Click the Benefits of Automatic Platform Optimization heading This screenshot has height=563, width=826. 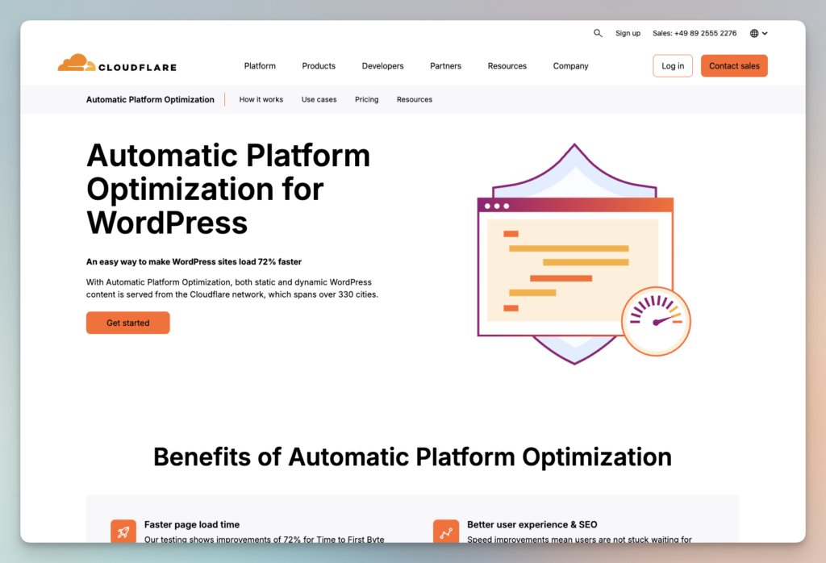[x=412, y=457]
